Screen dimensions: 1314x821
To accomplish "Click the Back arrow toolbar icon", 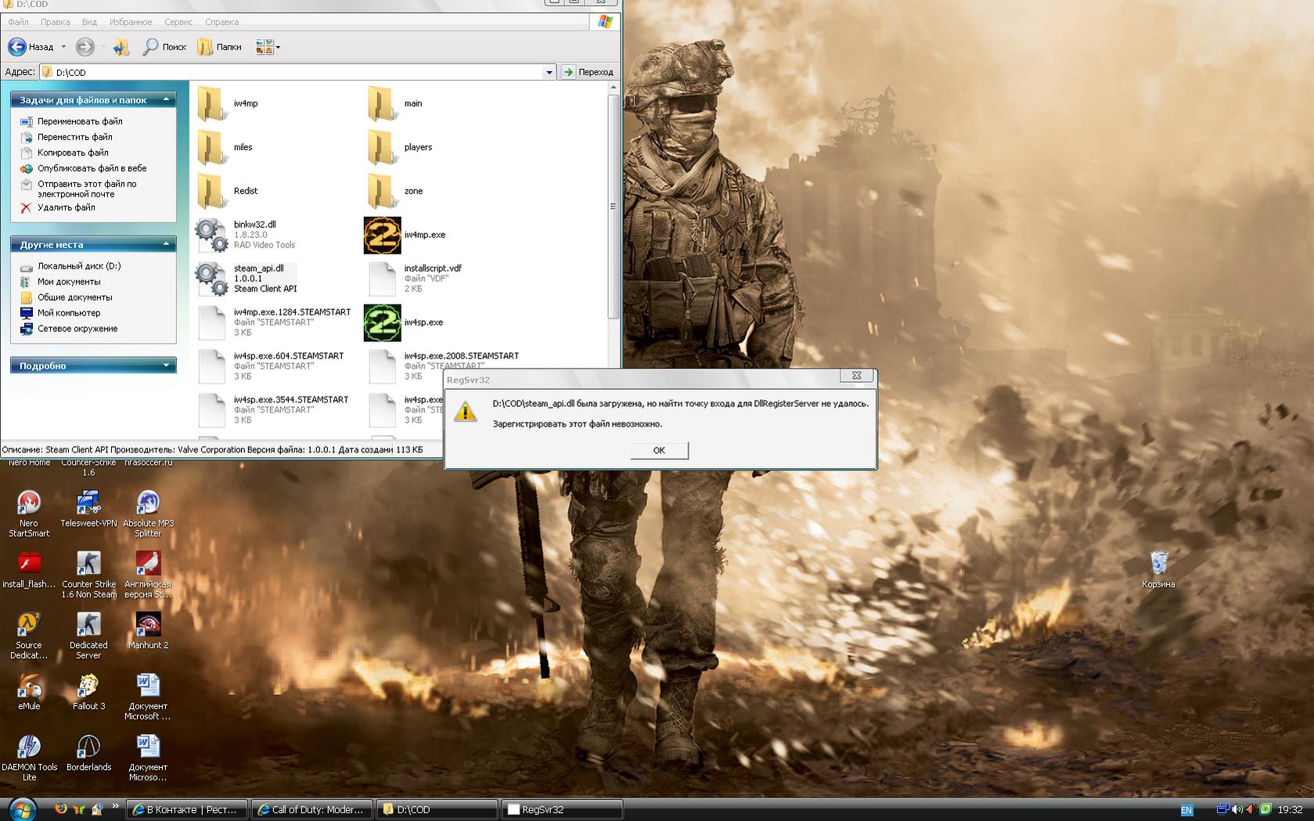I will 17,47.
